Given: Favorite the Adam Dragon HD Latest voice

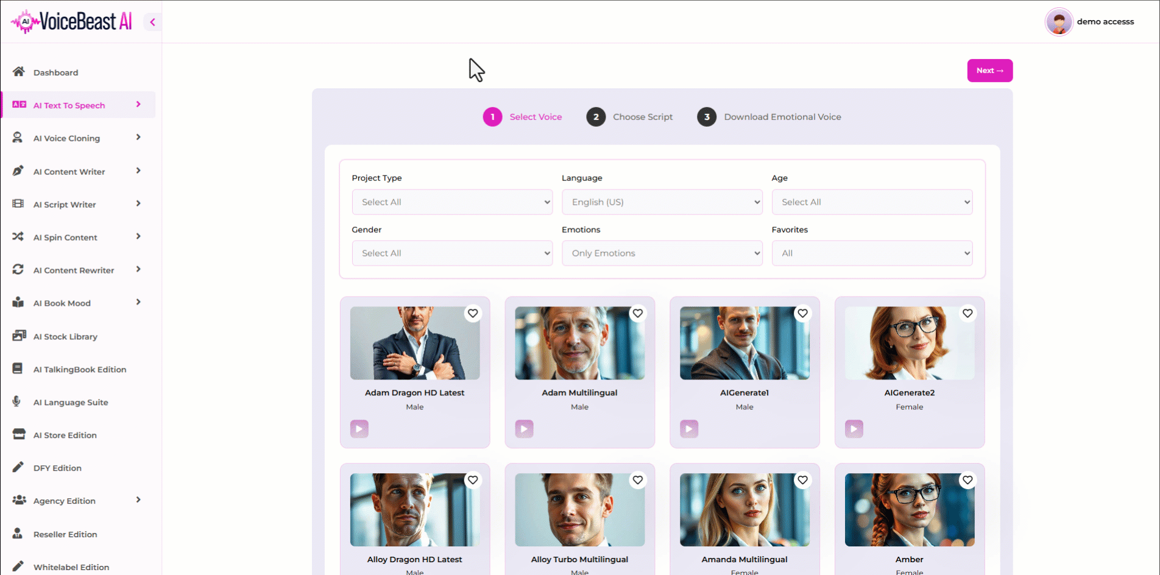Looking at the screenshot, I should coord(473,313).
